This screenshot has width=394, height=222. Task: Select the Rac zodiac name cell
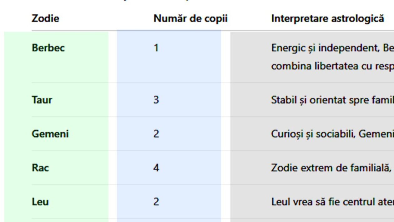pyautogui.click(x=40, y=168)
